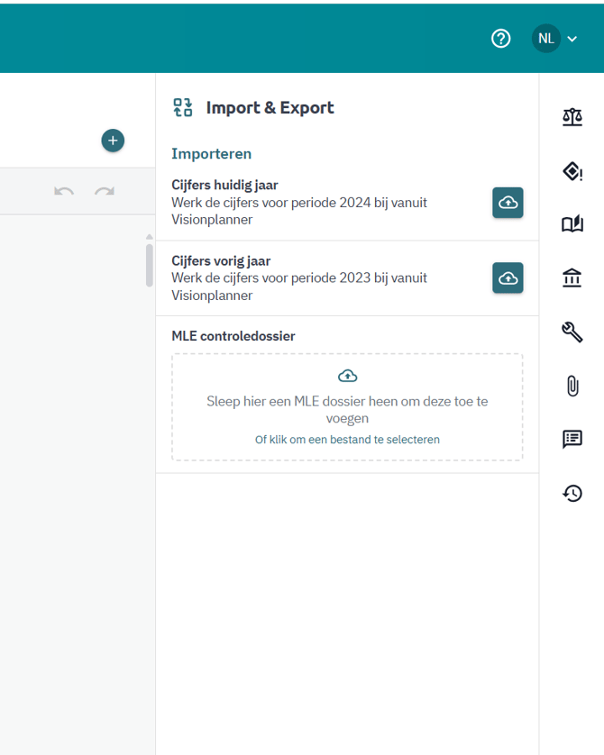
Task: Open the balance scales sidebar icon
Action: [x=572, y=117]
